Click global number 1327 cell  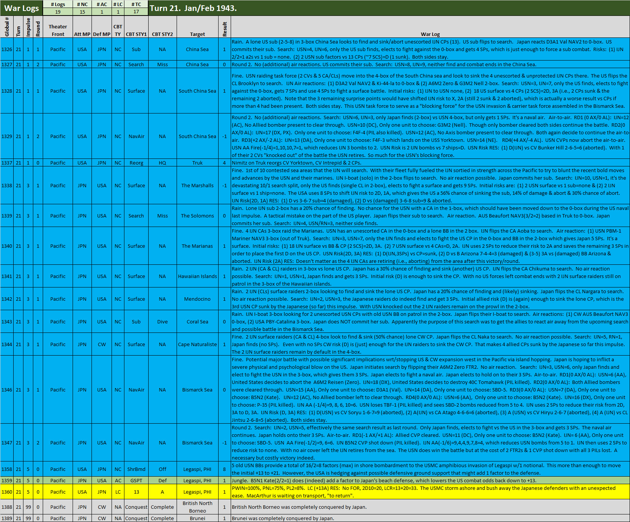click(7, 64)
